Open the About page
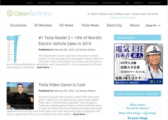The height and width of the screenshot is (120, 168). tap(135, 25)
